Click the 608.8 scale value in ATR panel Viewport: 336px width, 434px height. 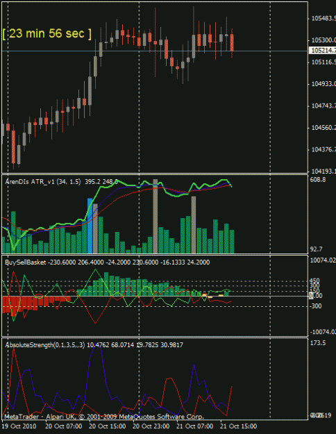[x=318, y=180]
